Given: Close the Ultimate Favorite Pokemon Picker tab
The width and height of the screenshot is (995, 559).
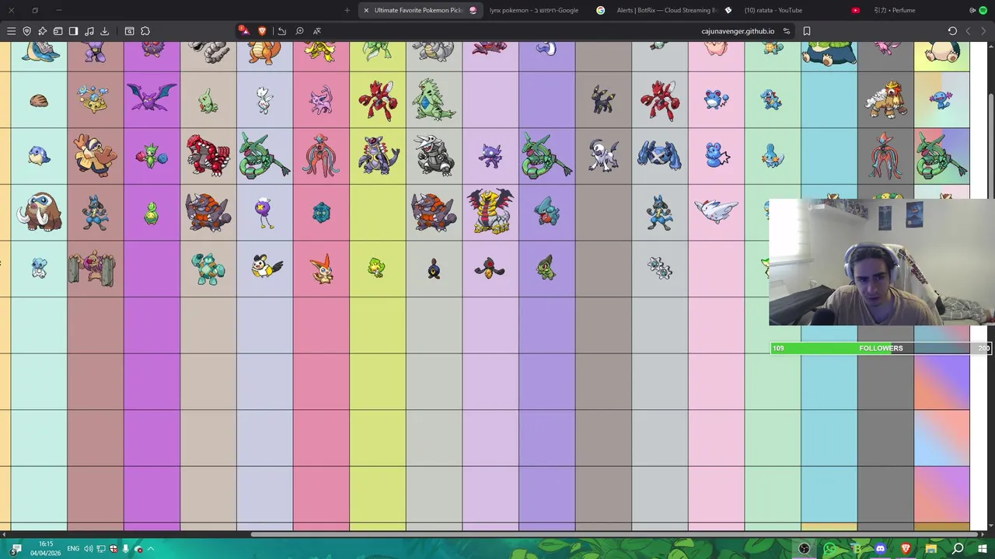Looking at the screenshot, I should pyautogui.click(x=366, y=10).
